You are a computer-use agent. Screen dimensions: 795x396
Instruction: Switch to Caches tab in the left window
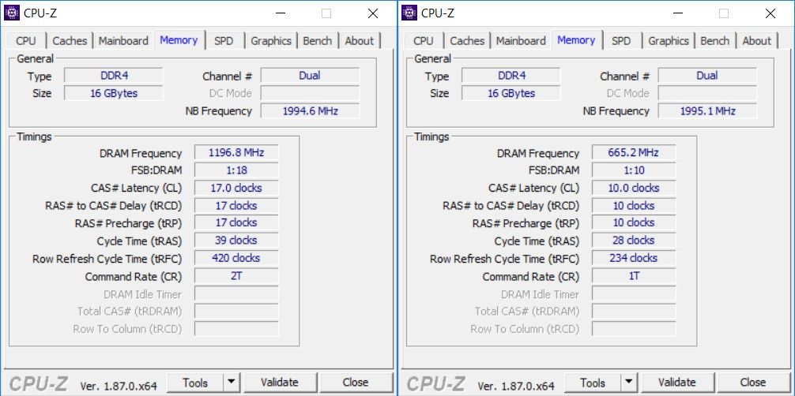click(x=70, y=41)
